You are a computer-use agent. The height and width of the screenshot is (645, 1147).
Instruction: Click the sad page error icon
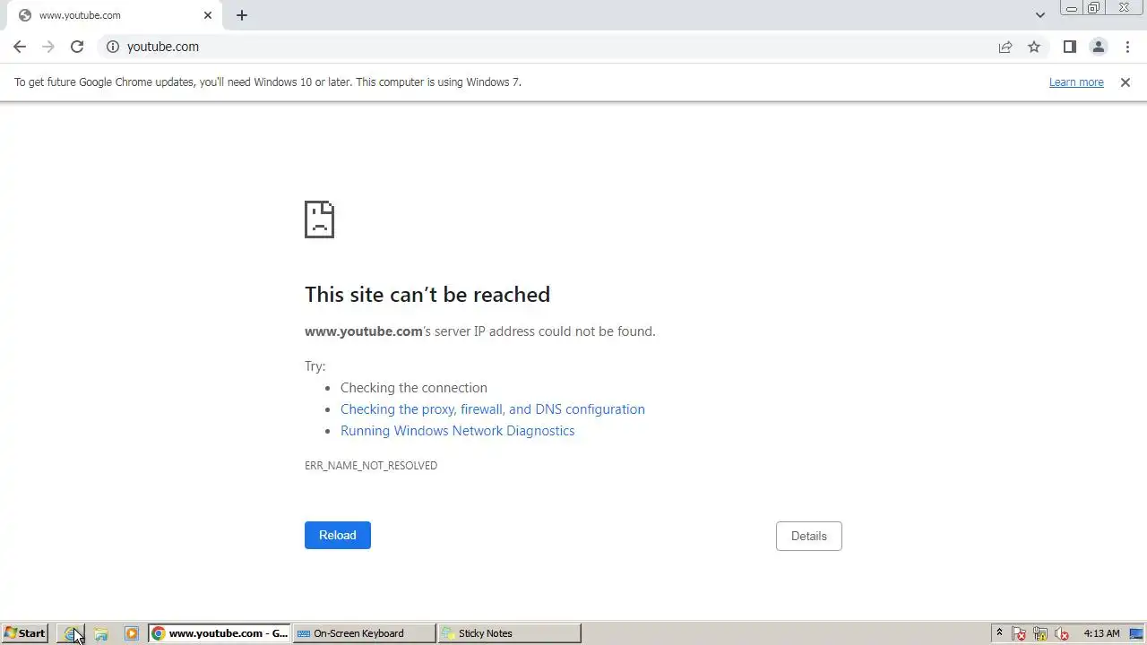319,219
